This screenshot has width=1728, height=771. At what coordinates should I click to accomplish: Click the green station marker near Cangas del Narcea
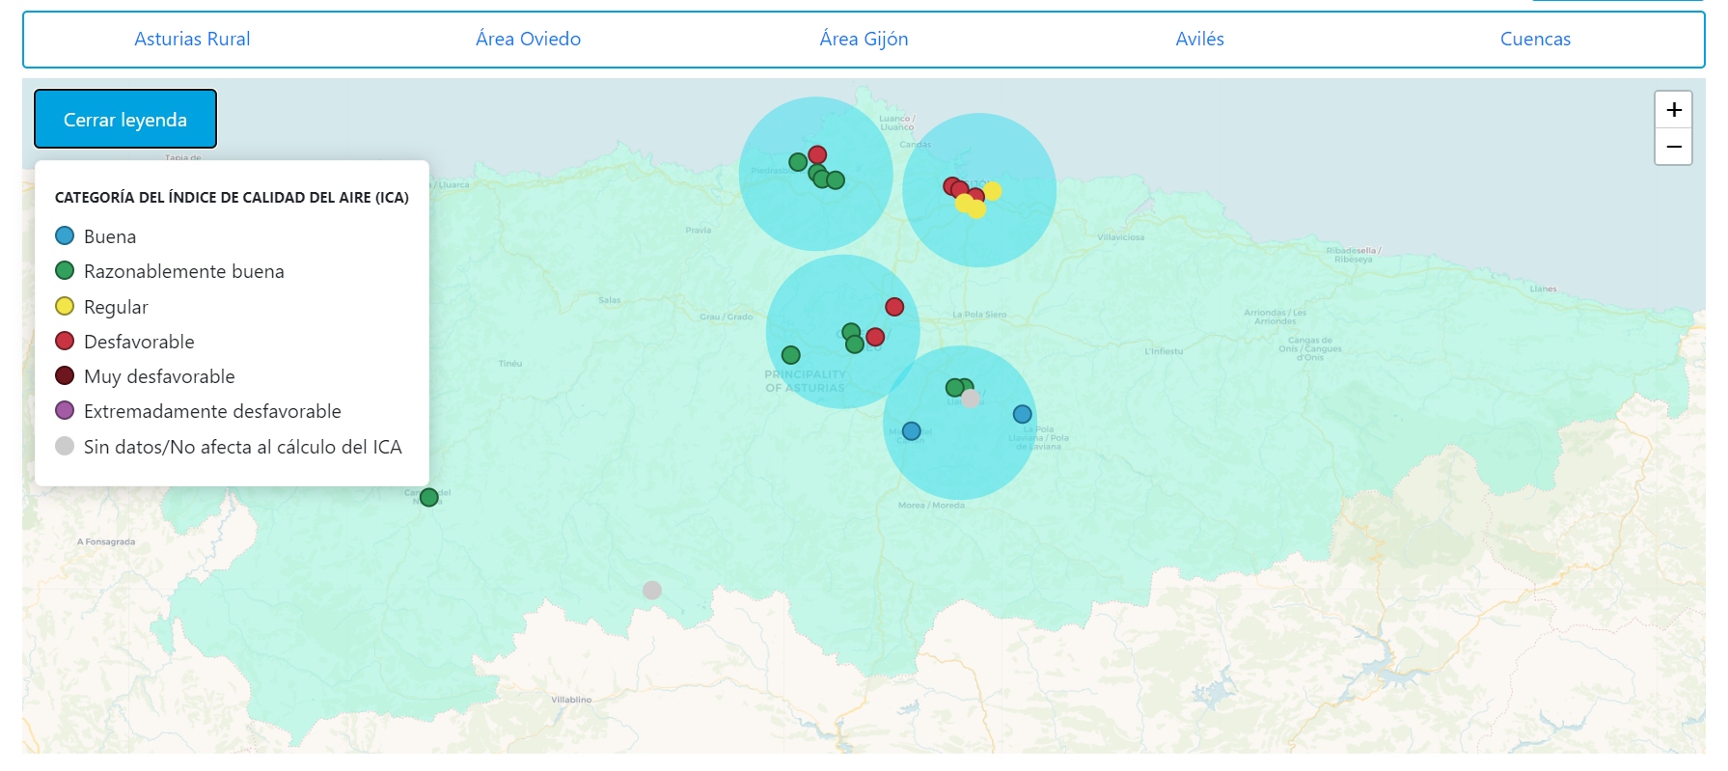pyautogui.click(x=429, y=497)
